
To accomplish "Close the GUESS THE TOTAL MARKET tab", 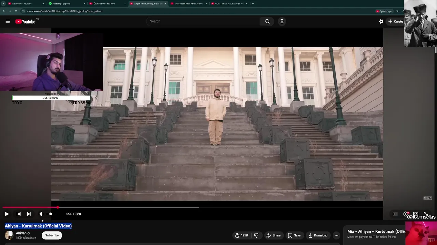I will [x=247, y=3].
